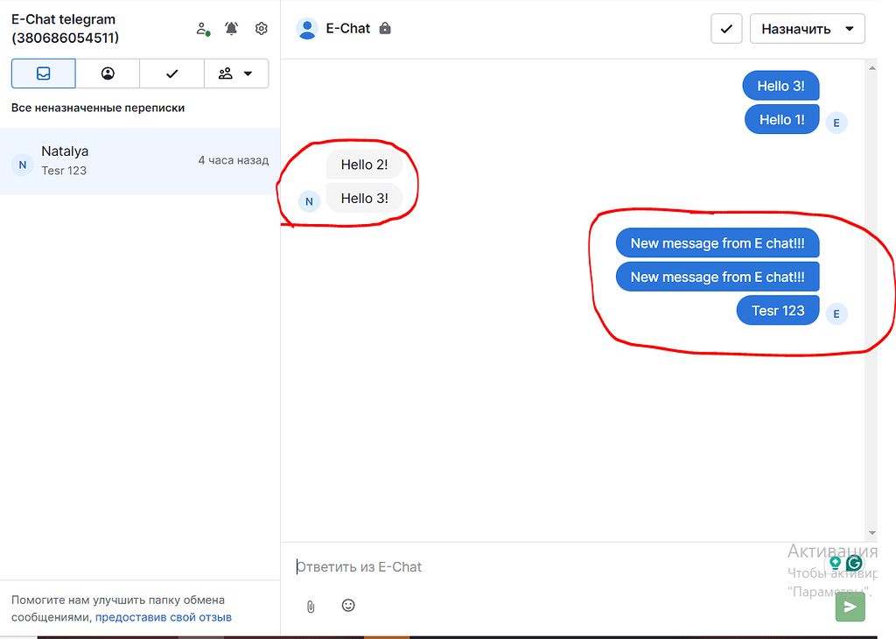This screenshot has width=896, height=639.
Task: Click the lock icon next to E-Chat
Action: click(385, 27)
